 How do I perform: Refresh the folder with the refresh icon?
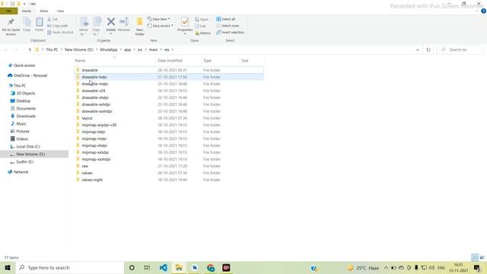point(428,49)
